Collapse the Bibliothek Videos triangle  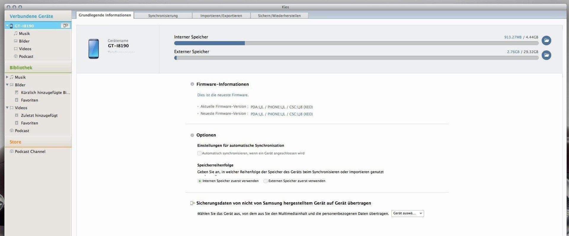7,107
